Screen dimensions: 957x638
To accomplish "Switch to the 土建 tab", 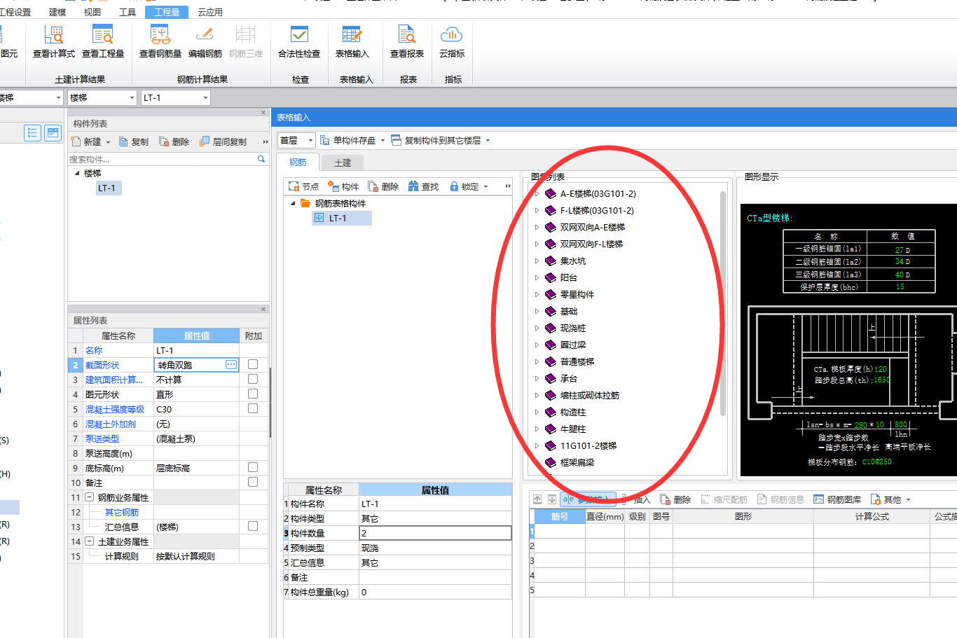I will coord(343,162).
